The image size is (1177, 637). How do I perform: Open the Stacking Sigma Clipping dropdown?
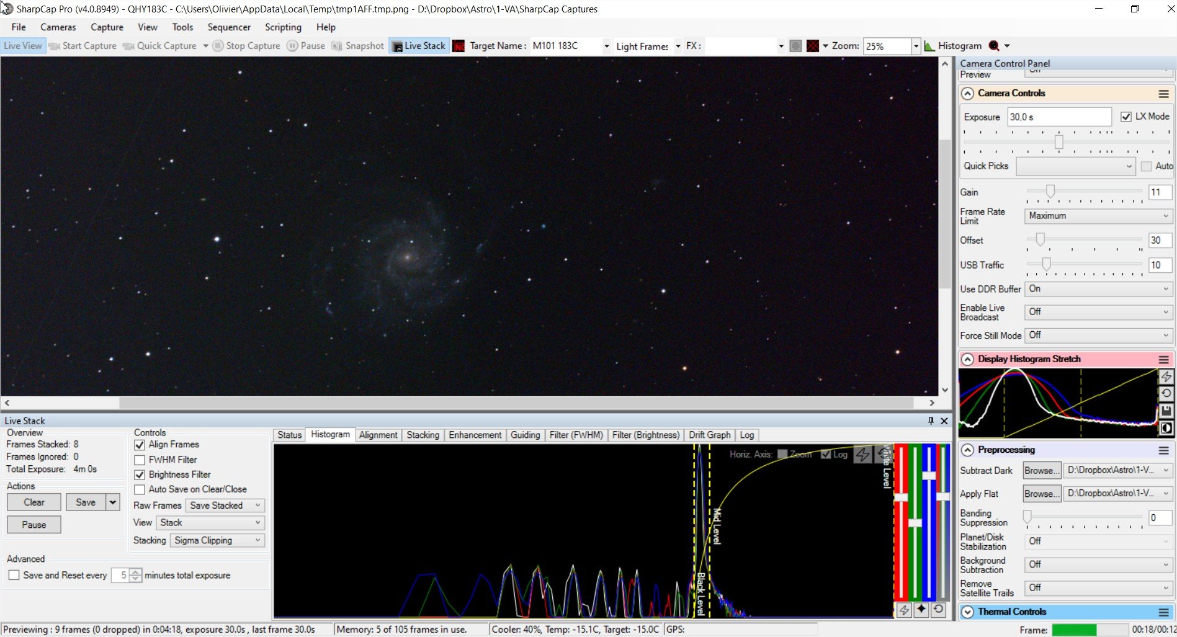pyautogui.click(x=218, y=540)
